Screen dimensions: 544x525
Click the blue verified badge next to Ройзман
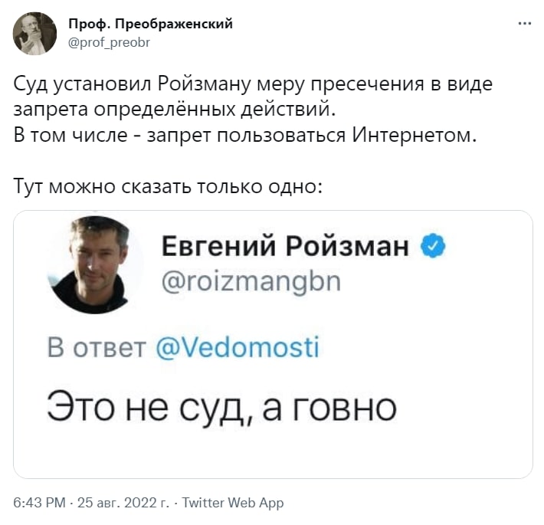[x=435, y=247]
